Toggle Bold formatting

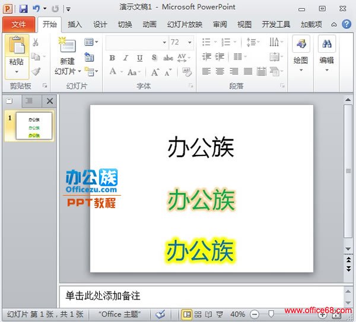pyautogui.click(x=112, y=58)
